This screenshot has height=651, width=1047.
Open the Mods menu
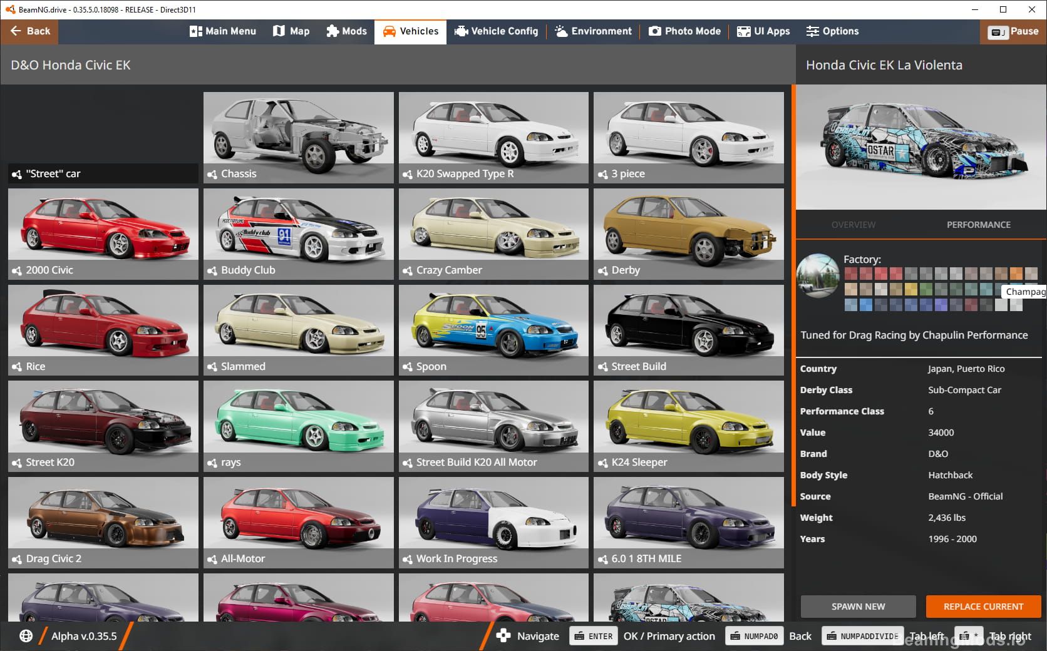pos(346,31)
